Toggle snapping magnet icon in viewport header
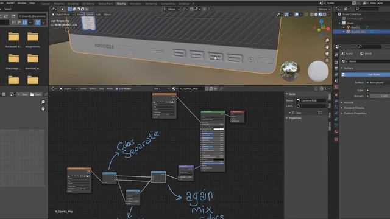Viewport: 390px width, 219px height. [x=192, y=9]
